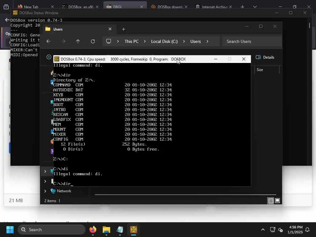The width and height of the screenshot is (316, 237).
Task: Click the browser workspaces icon
Action: 6,7
